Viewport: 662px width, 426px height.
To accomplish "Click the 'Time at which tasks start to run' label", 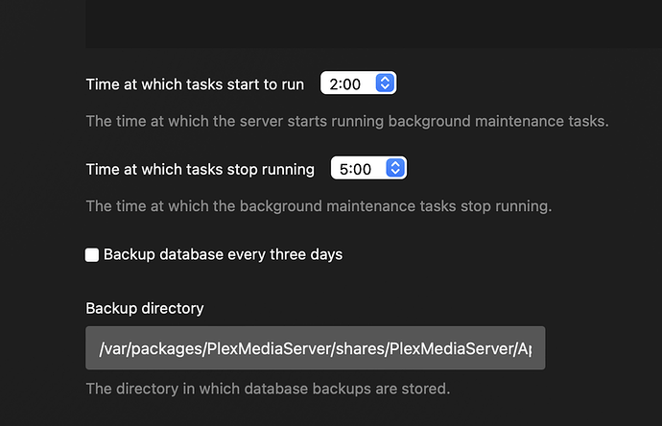I will [195, 84].
